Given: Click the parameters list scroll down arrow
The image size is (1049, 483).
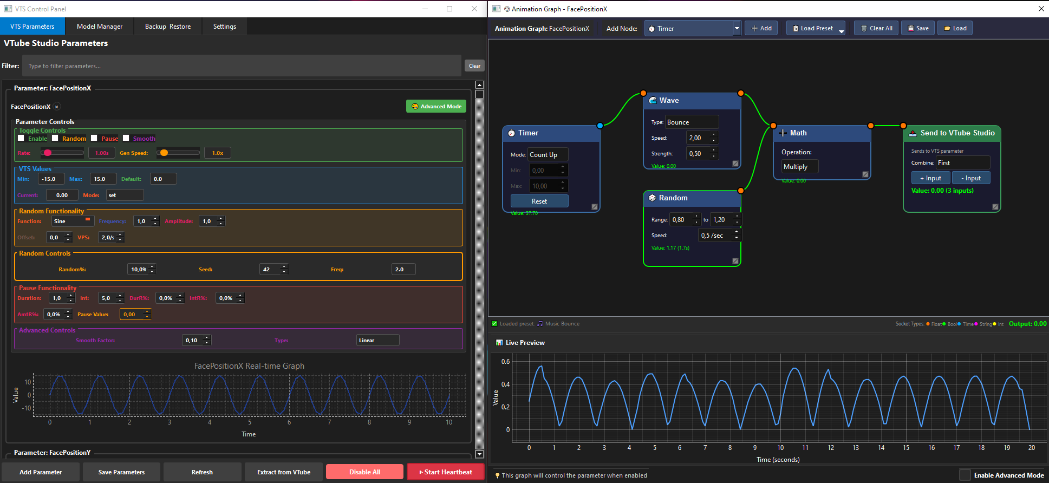Looking at the screenshot, I should (x=479, y=454).
